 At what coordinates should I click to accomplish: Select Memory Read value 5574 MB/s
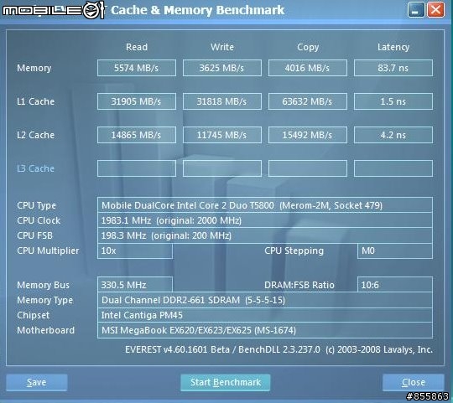coord(137,68)
